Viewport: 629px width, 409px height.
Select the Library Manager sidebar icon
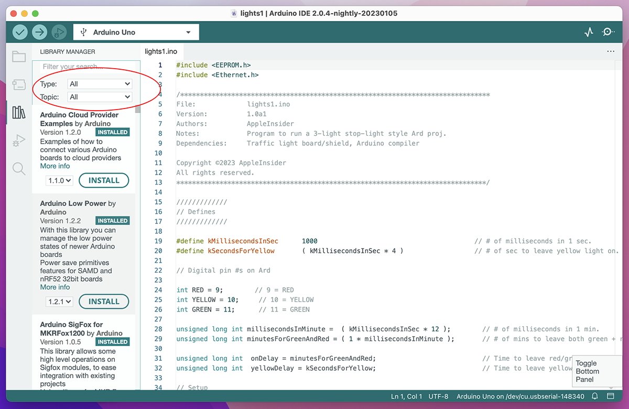click(19, 112)
